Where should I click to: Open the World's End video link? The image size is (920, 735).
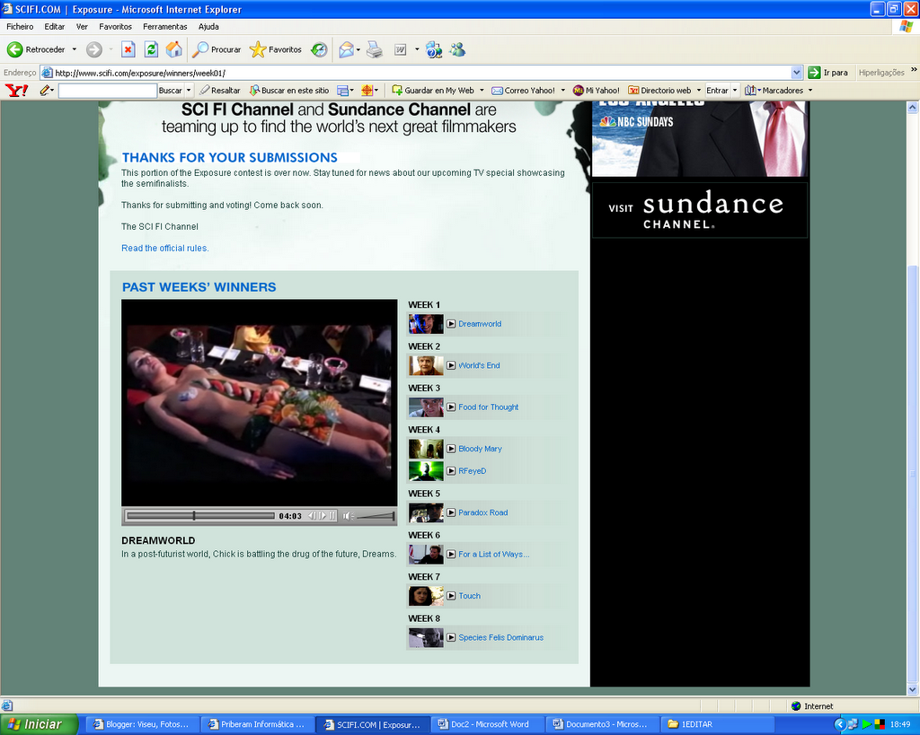point(479,366)
